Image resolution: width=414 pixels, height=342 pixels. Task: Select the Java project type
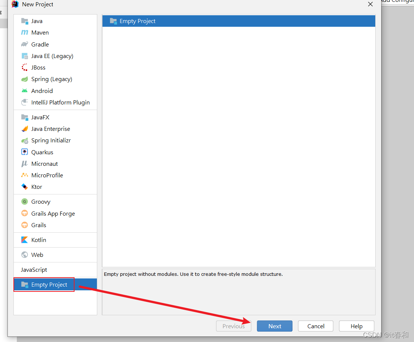(55, 21)
